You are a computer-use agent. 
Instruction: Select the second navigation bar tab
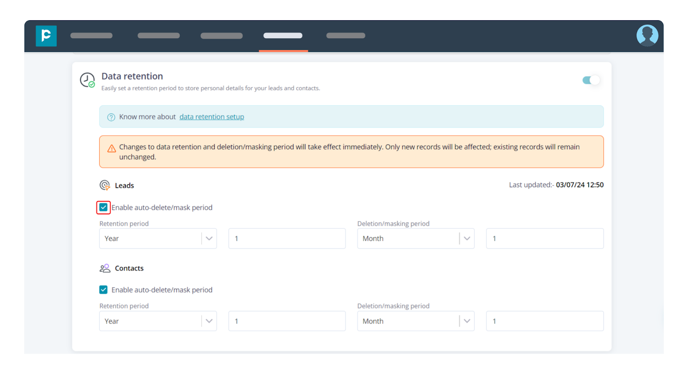[x=159, y=36]
